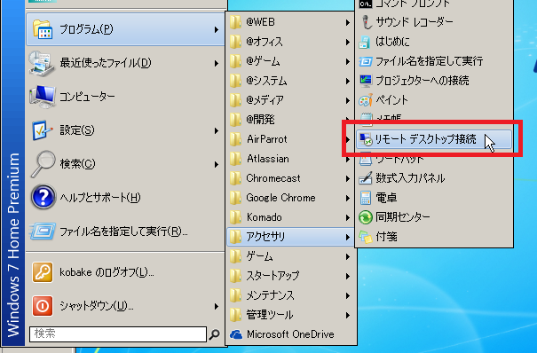
Task: Open the 管理ツール folder
Action: click(290, 315)
